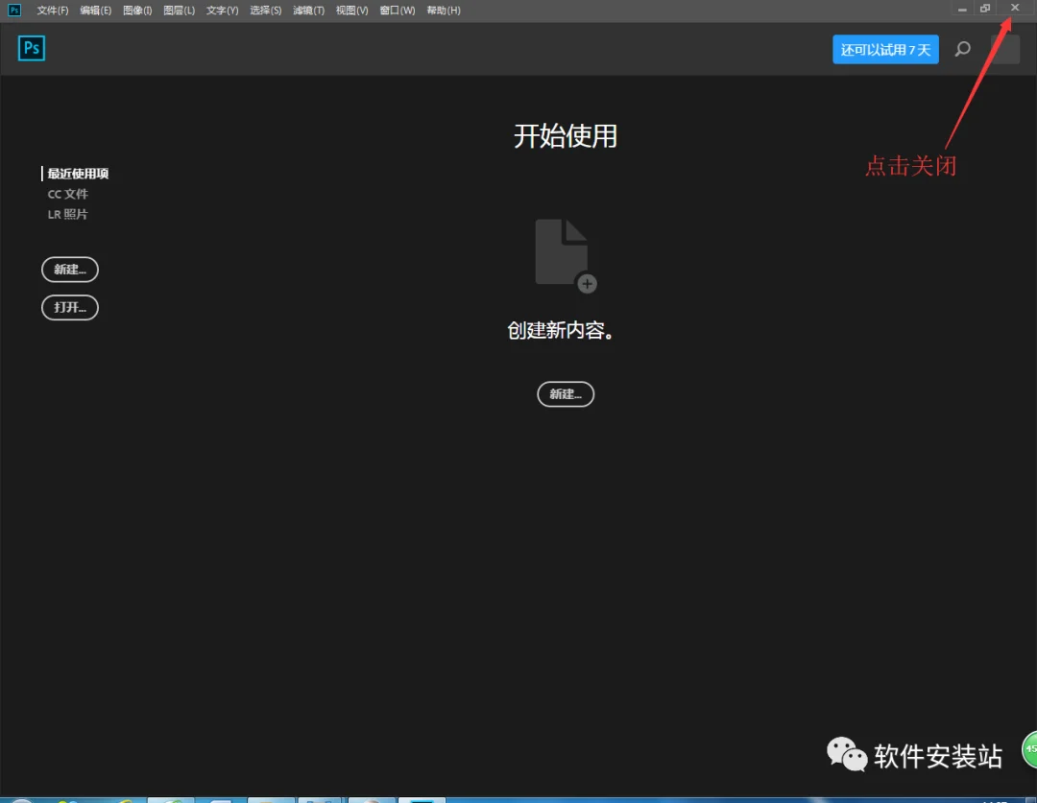Click the small Ps icon in the title bar
Screen dimensions: 1037x803
click(x=13, y=10)
